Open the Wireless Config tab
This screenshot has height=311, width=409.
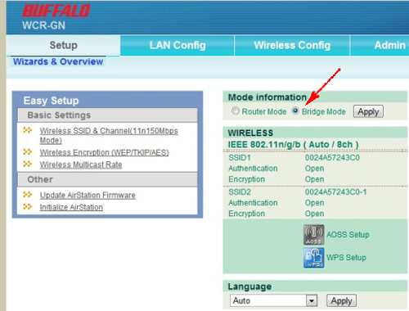pyautogui.click(x=292, y=45)
